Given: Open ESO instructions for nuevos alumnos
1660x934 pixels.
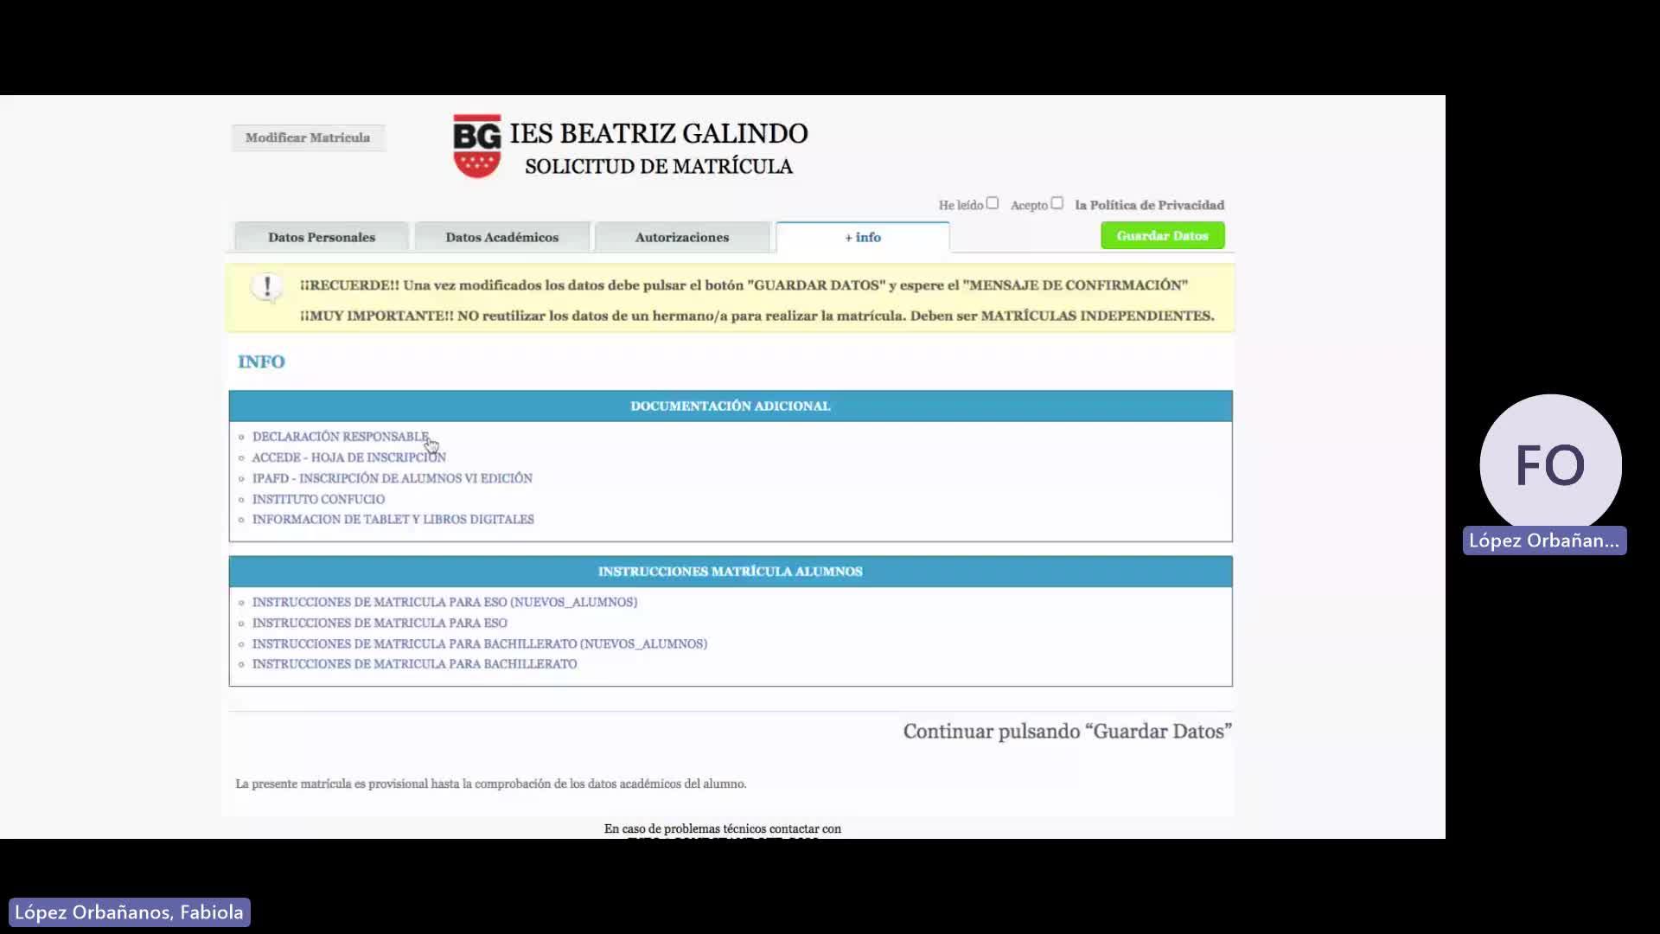Looking at the screenshot, I should (x=444, y=602).
